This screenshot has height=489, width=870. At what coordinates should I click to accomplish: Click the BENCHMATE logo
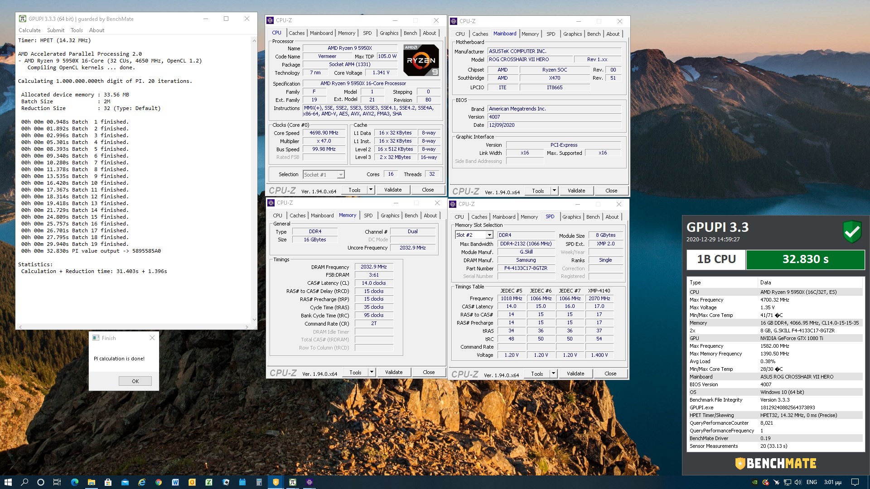(776, 463)
